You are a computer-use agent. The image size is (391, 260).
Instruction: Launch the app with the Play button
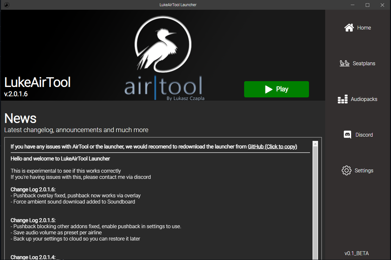coord(276,89)
